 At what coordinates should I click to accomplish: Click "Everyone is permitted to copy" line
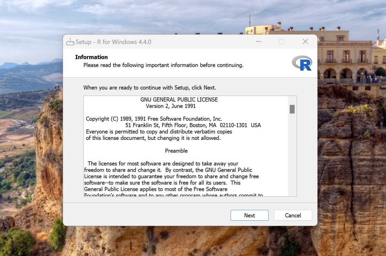pyautogui.click(x=159, y=132)
